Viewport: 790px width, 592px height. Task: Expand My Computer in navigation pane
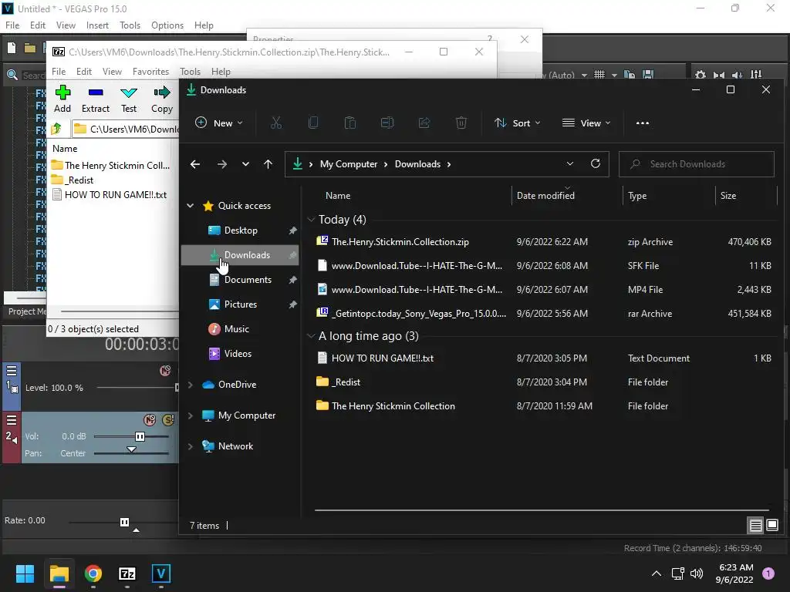191,415
